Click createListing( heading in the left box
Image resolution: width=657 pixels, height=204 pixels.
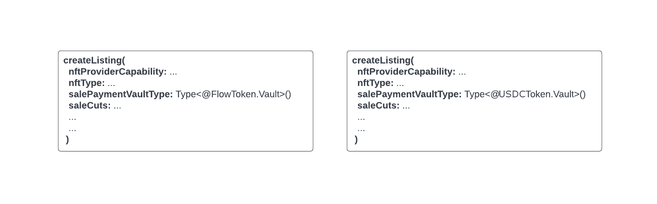click(94, 61)
